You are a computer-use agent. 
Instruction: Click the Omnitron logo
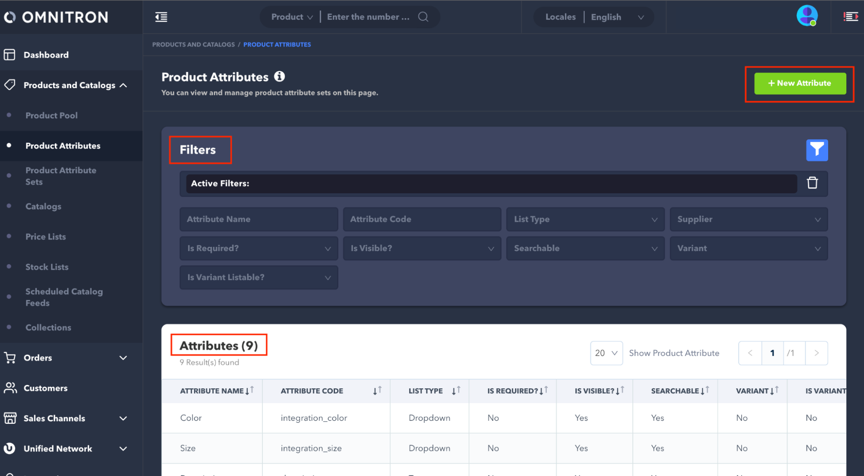coord(56,17)
